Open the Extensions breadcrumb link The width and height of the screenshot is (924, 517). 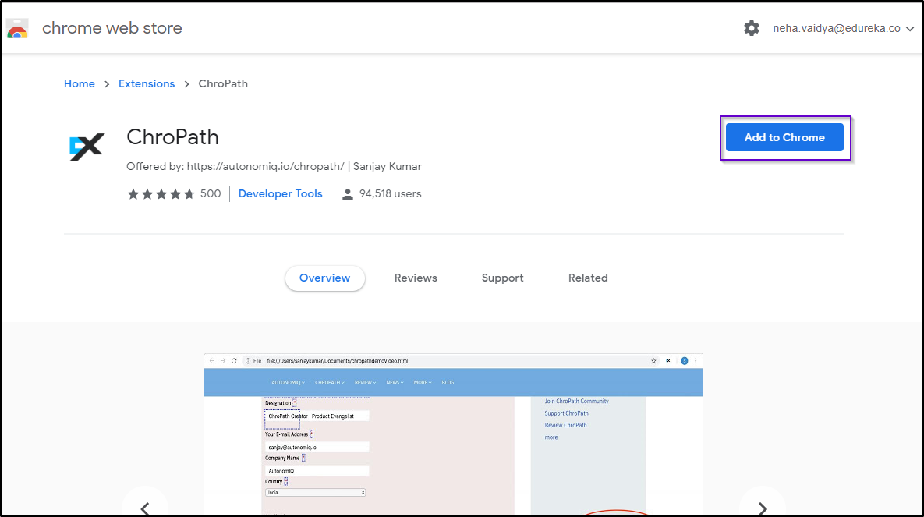[147, 83]
